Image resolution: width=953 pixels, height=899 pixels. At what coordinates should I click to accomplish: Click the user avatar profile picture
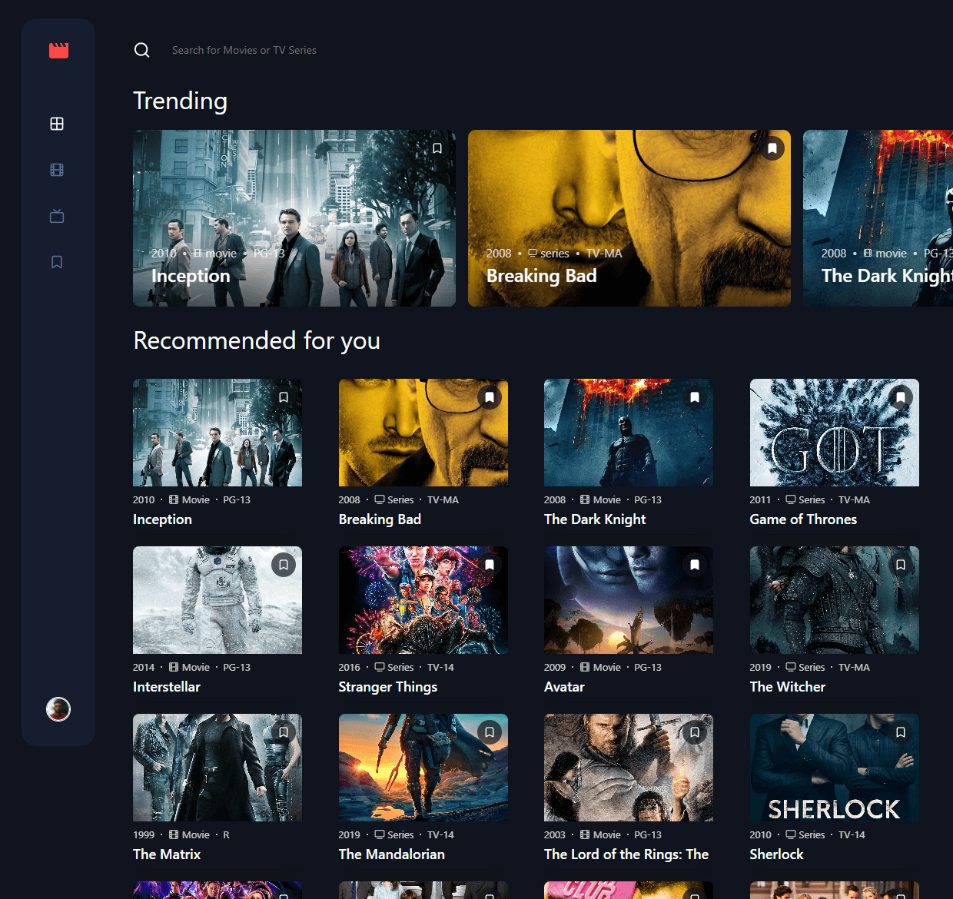[58, 708]
